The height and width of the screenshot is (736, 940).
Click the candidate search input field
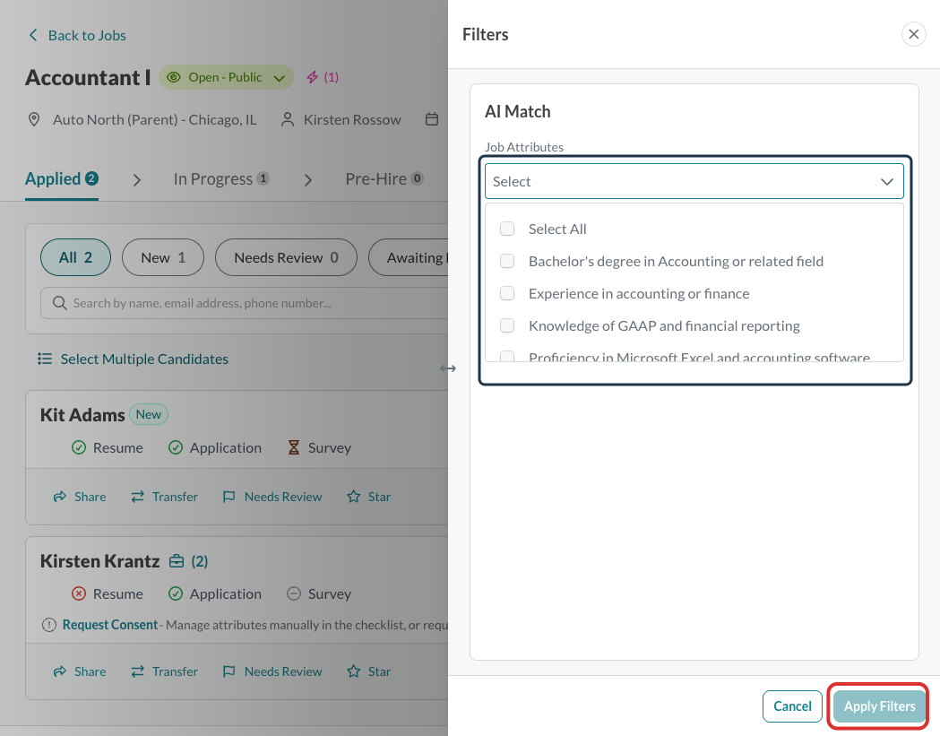(245, 303)
